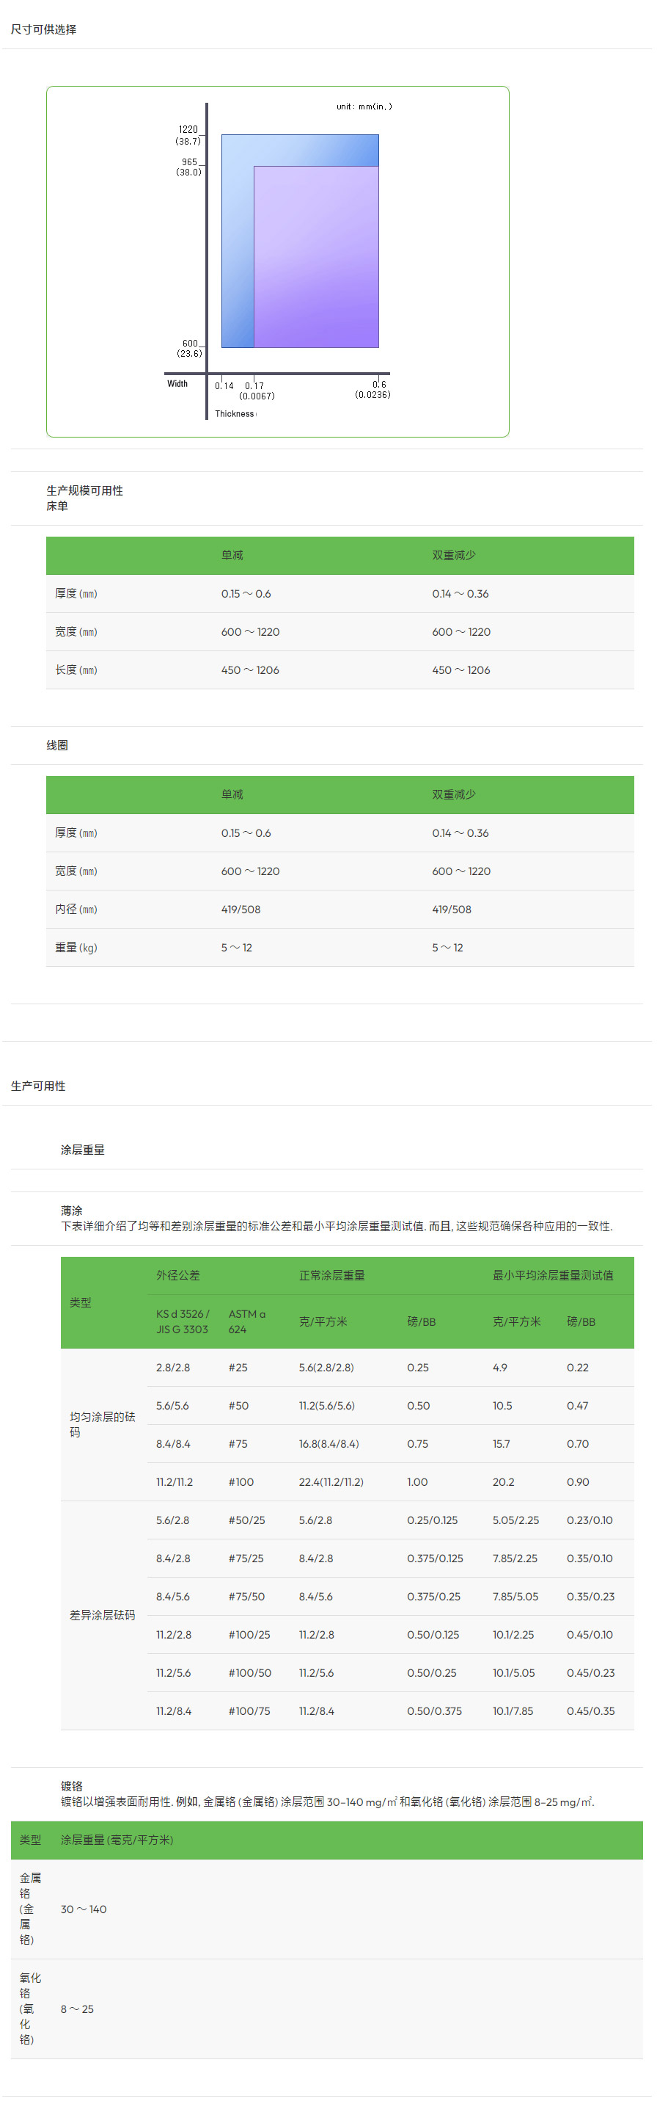Click the 8 ～ 25 chromium oxide value
This screenshot has width=657, height=2115.
(x=77, y=2009)
